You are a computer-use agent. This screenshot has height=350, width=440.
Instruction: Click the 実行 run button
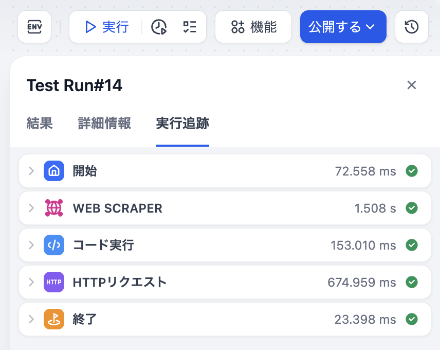106,27
